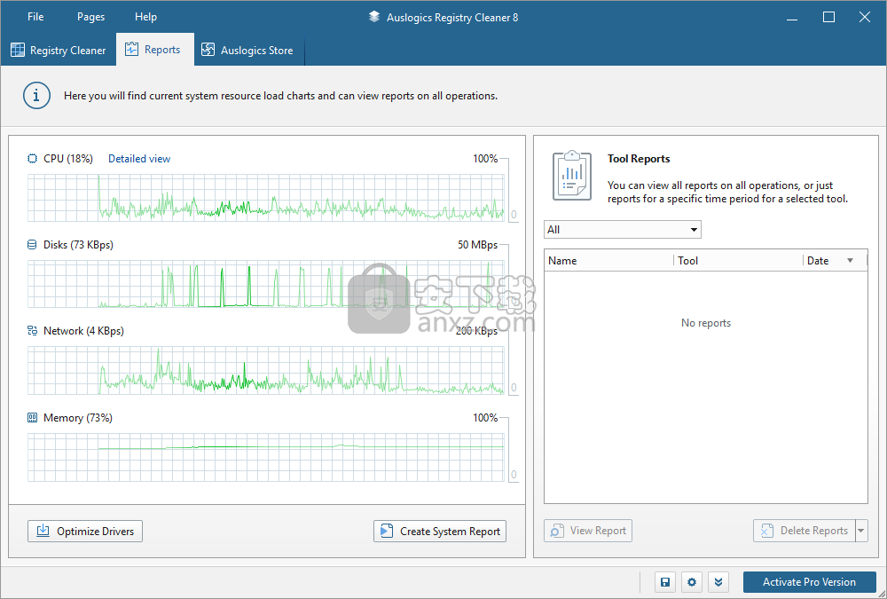
Task: Switch to the Registry Cleaner tab
Action: coord(59,50)
